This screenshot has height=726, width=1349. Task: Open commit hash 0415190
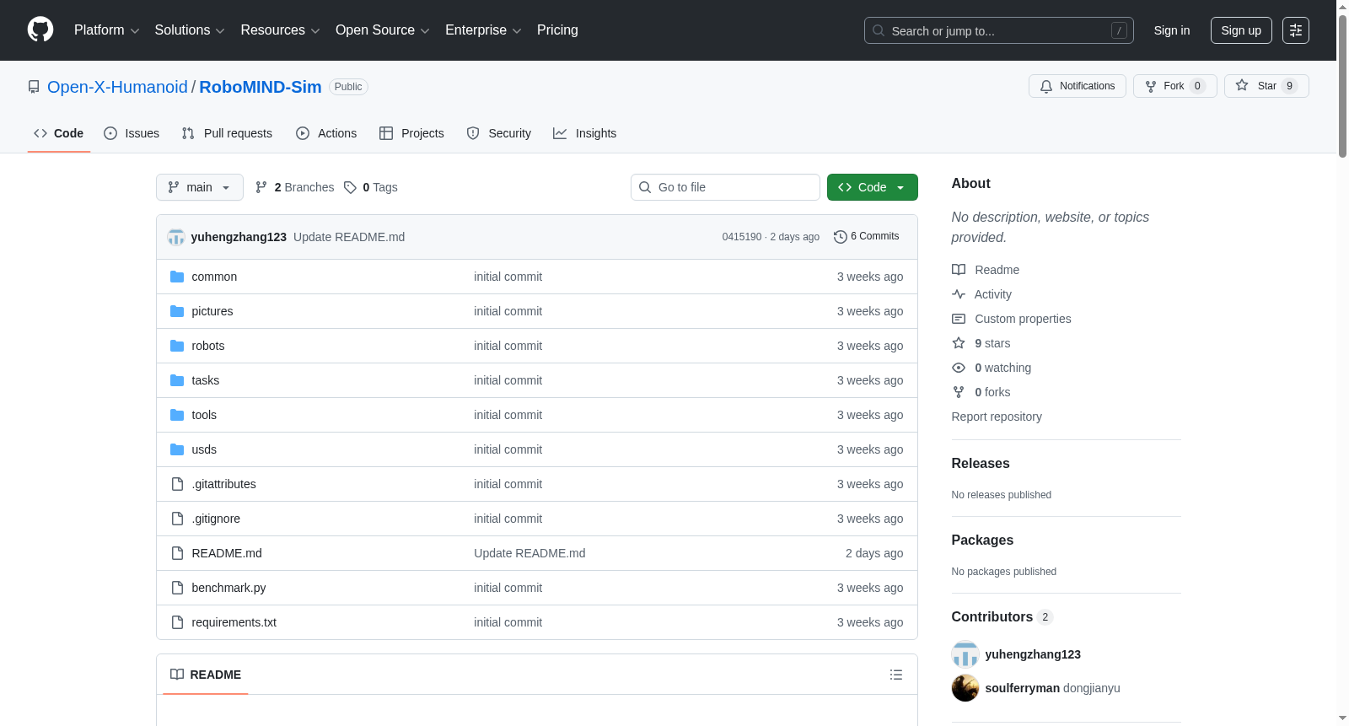pos(742,237)
